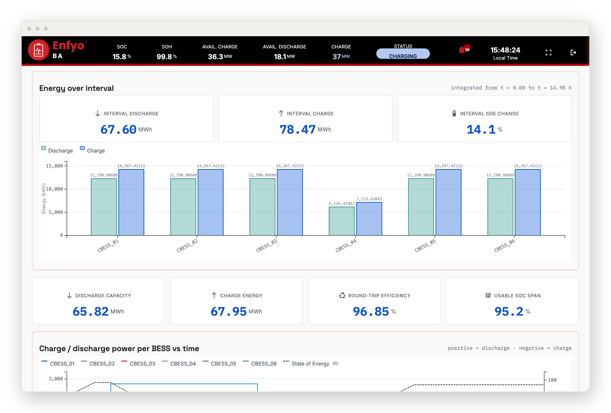Enter fullscreen mode with the expand icon
Image resolution: width=611 pixels, height=413 pixels.
point(548,53)
